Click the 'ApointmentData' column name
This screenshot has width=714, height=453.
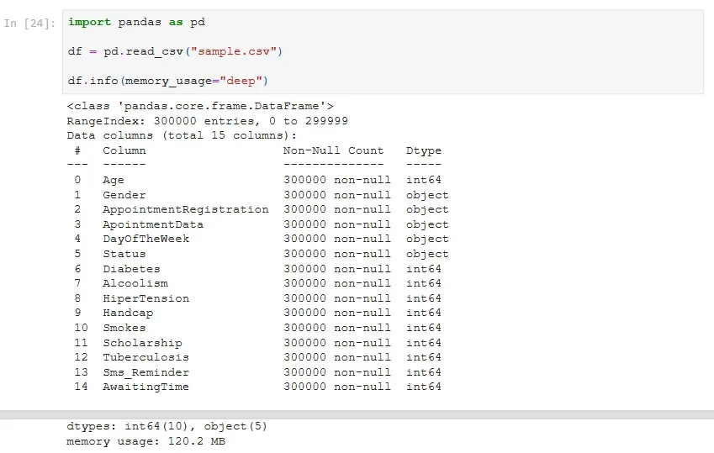click(x=153, y=224)
